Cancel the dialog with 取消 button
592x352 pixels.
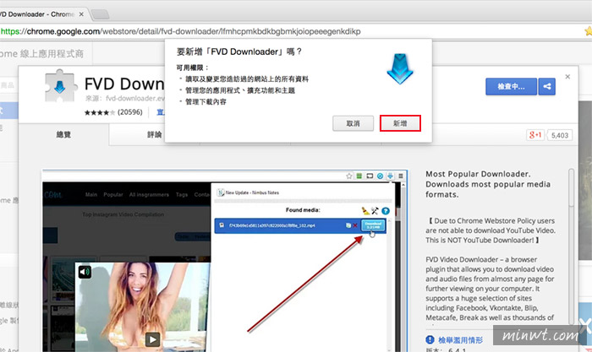coord(353,123)
